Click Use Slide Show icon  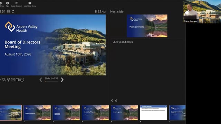pyautogui.click(x=30, y=3)
